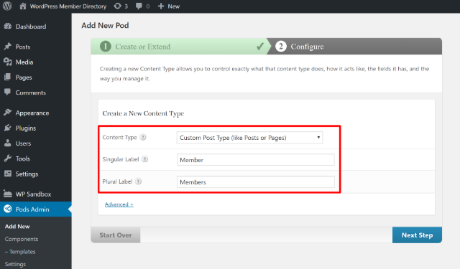Viewport: 460px width, 269px height.
Task: Click the Users person icon
Action: 8,143
